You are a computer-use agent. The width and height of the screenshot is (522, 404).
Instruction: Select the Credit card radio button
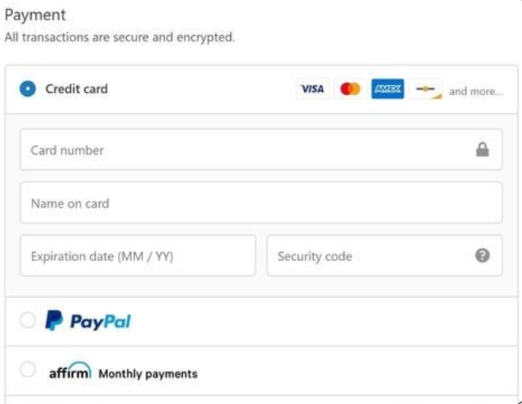(28, 89)
